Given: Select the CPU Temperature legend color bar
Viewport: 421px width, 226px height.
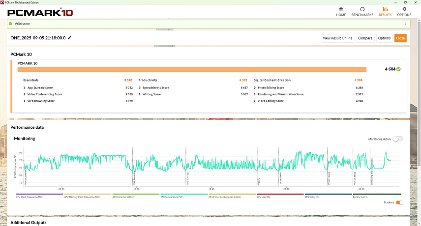Looking at the screenshot, I should point(183,194).
